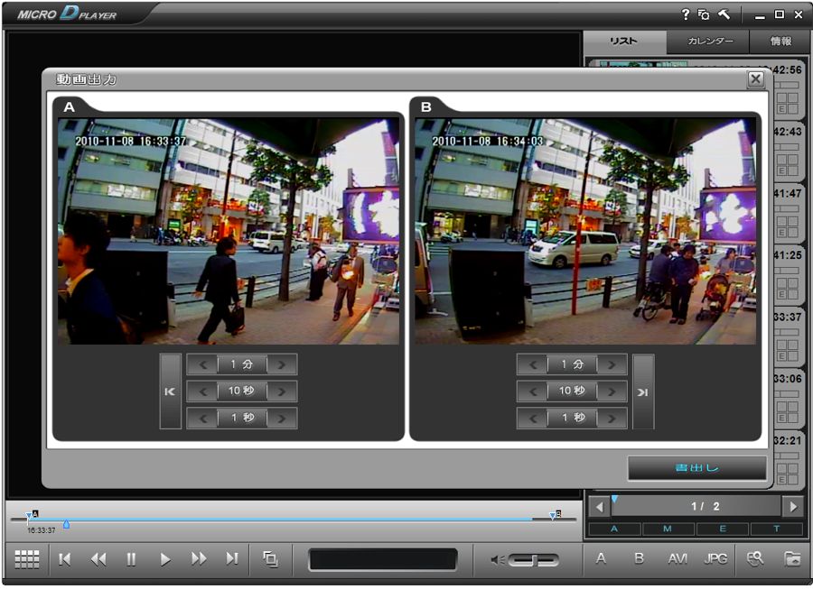
Task: Click the wrench settings icon in title bar
Action: [x=724, y=14]
